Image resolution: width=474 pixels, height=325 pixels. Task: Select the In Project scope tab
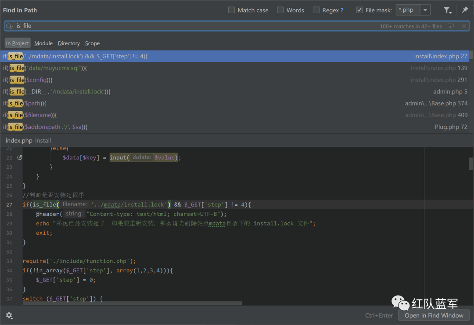[x=18, y=43]
